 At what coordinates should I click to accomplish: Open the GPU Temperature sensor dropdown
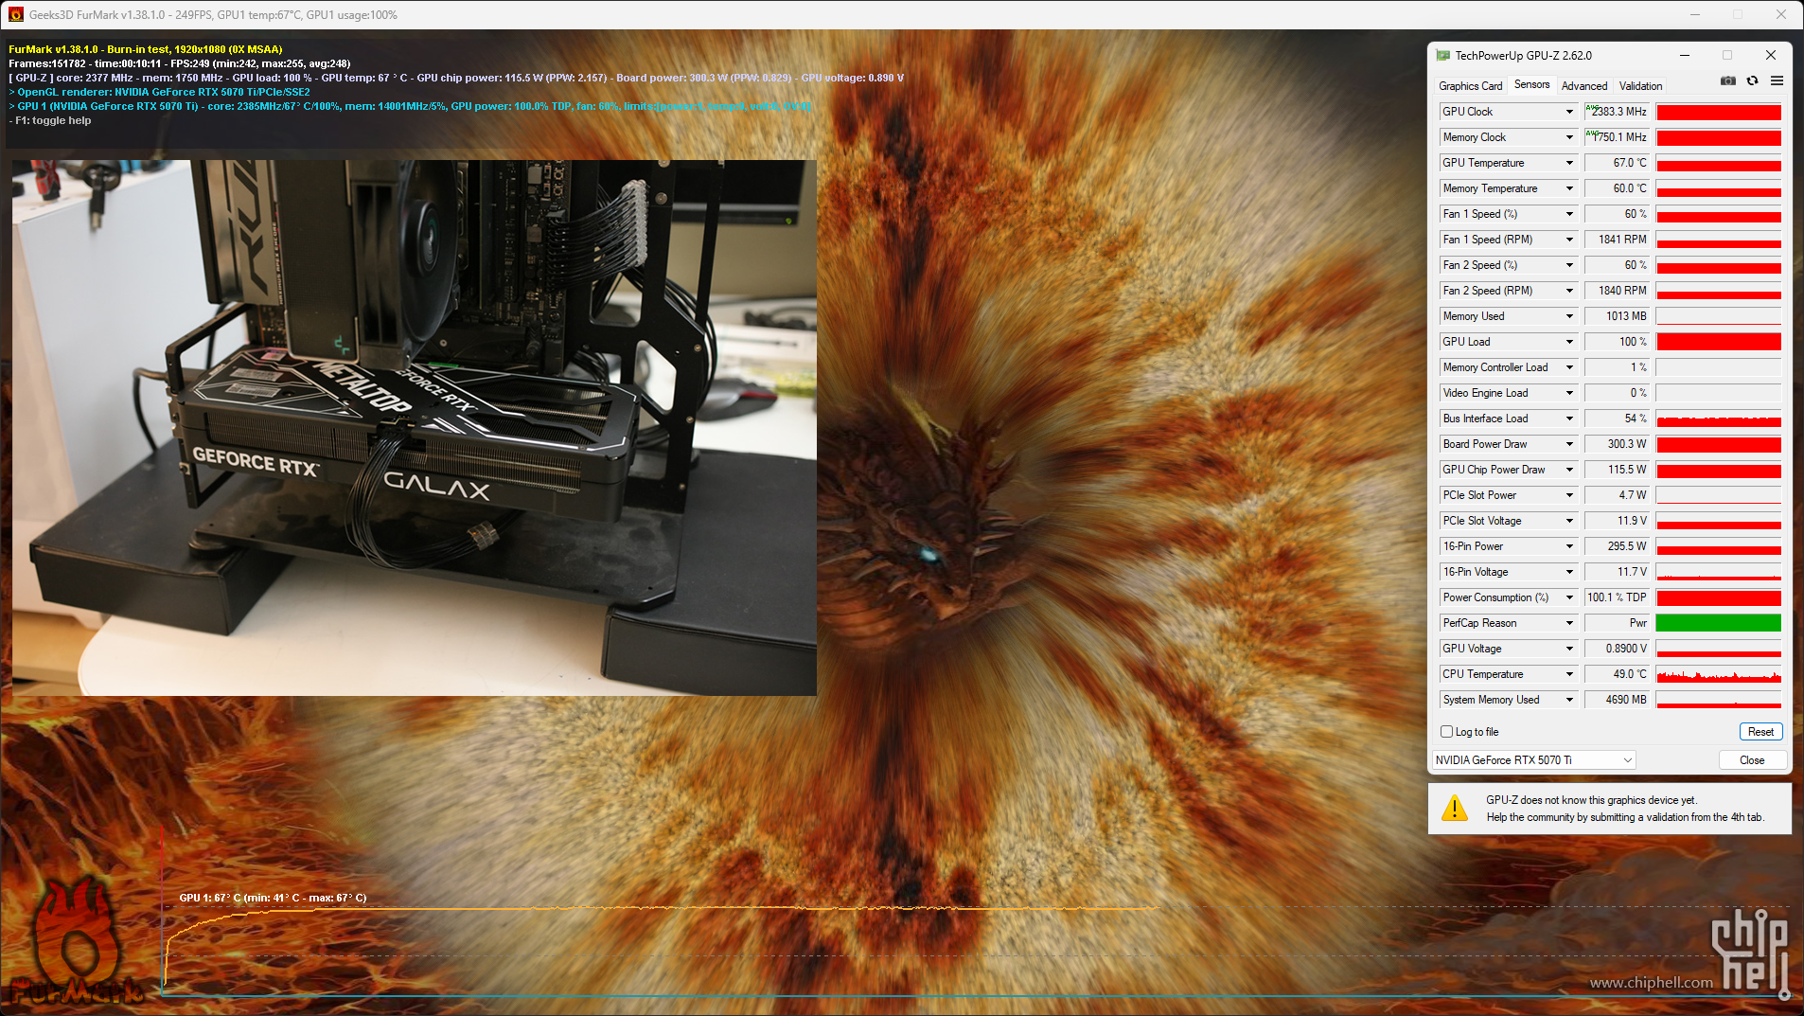point(1569,163)
